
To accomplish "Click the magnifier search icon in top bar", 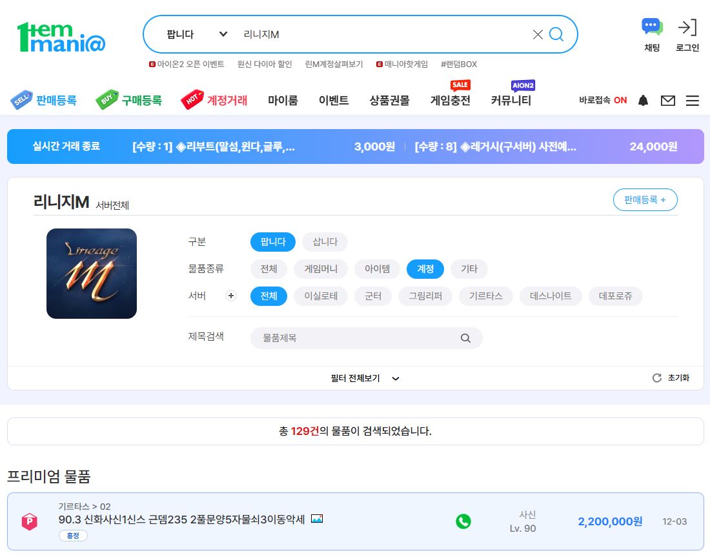I will pyautogui.click(x=556, y=34).
